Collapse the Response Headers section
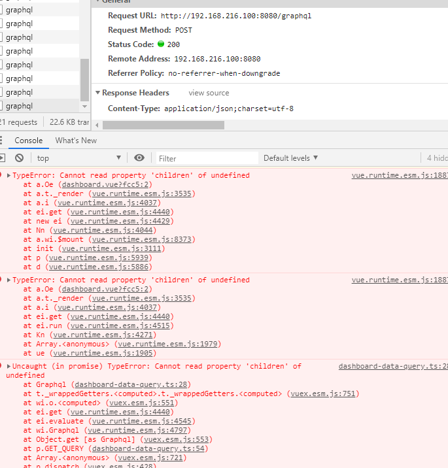Image resolution: width=448 pixels, height=468 pixels. [x=97, y=93]
